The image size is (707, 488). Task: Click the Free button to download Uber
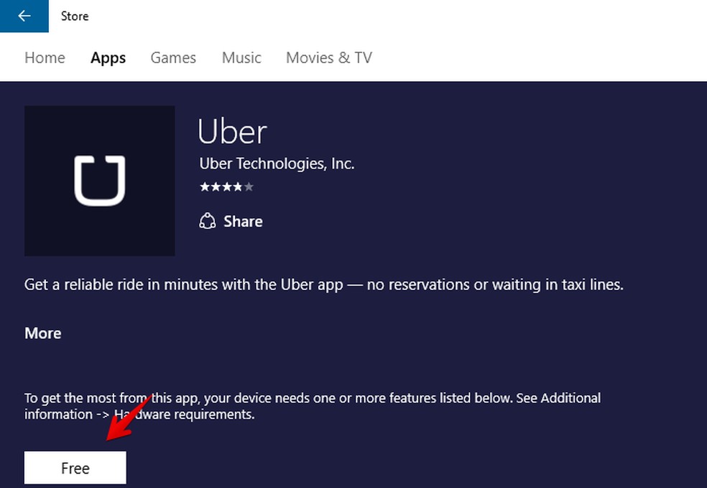coord(75,467)
